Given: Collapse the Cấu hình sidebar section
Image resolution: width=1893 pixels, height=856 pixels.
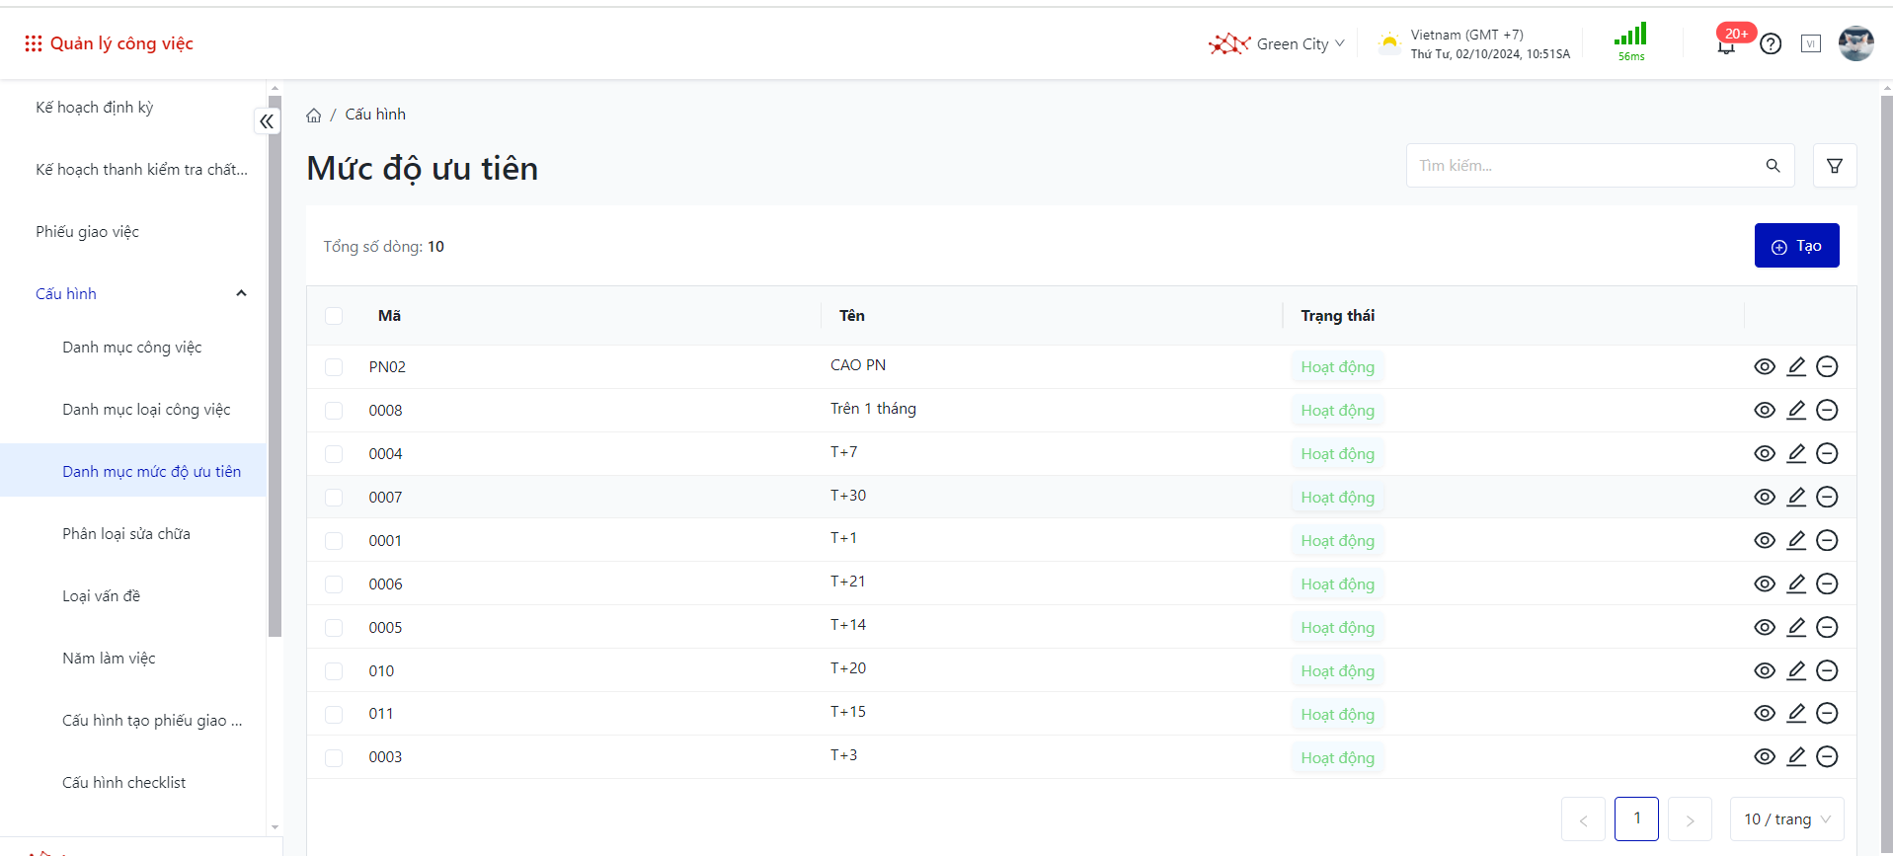Looking at the screenshot, I should pos(241,294).
